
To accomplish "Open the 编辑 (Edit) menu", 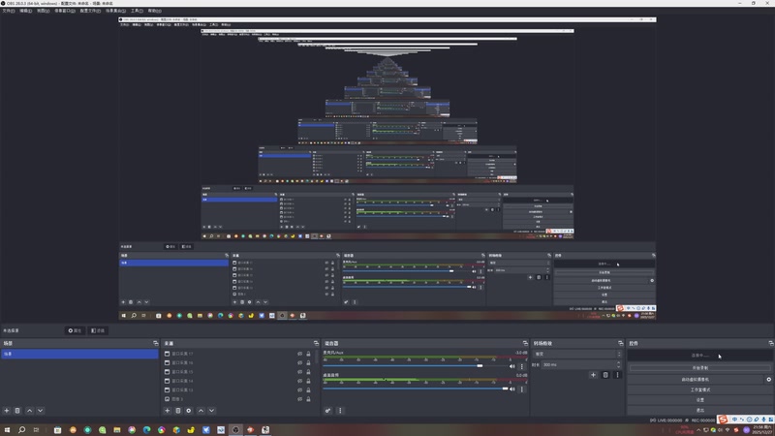I will [26, 11].
